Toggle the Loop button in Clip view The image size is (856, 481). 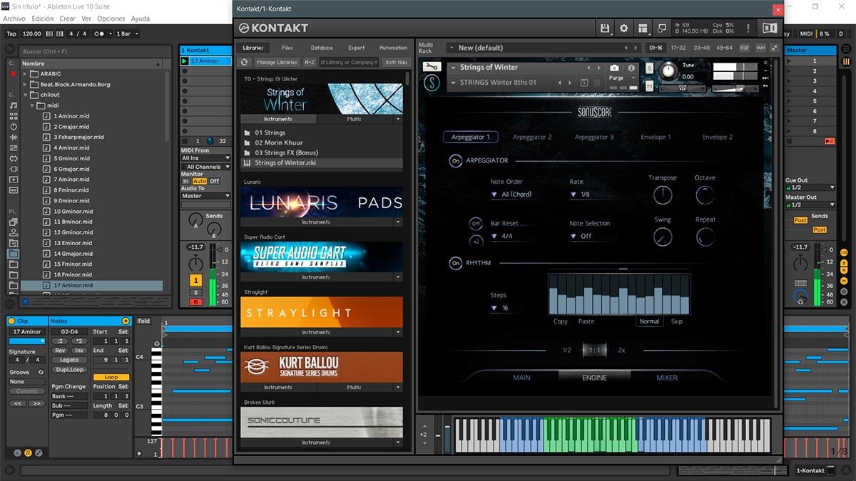pos(111,377)
